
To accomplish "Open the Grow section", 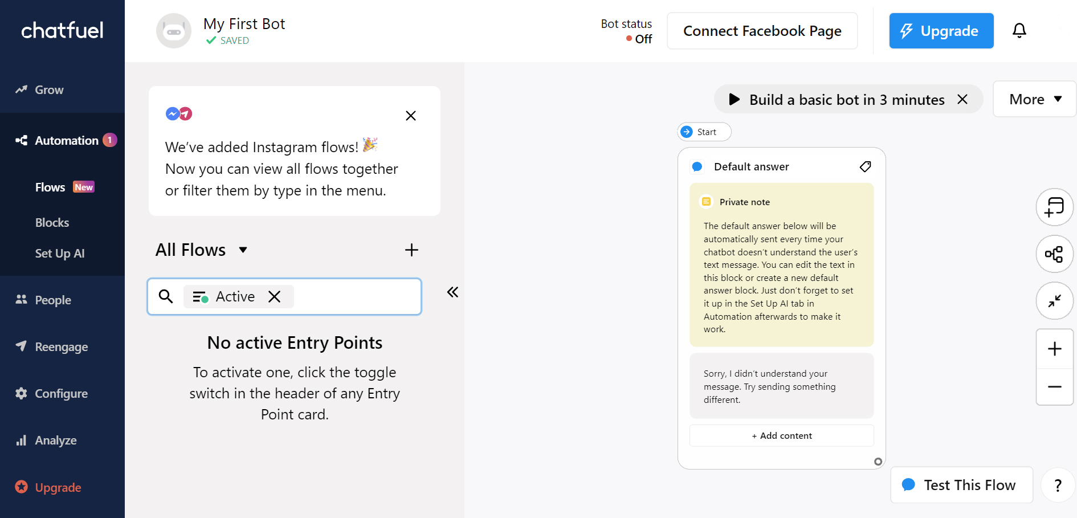I will pos(49,89).
